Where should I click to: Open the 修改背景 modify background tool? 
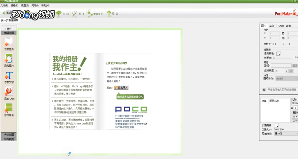coord(9,108)
